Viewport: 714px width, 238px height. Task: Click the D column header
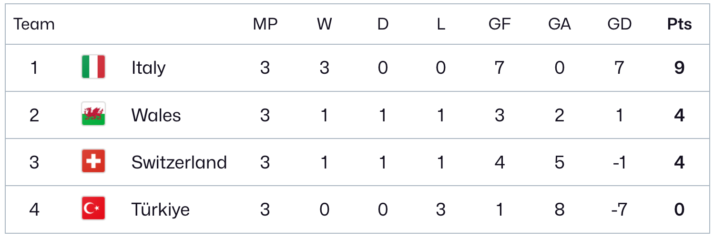[383, 24]
